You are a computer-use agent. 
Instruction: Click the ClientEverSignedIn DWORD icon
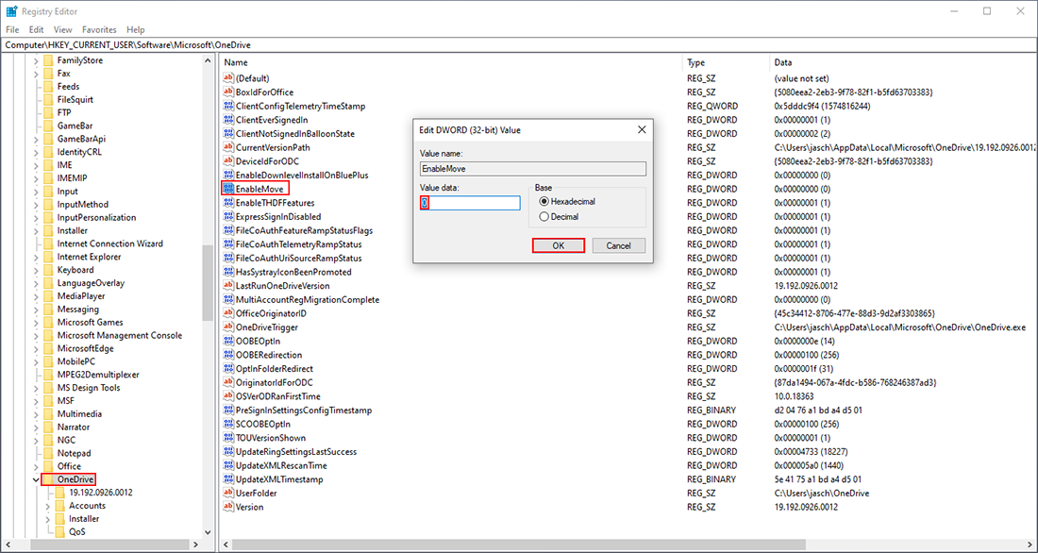click(x=229, y=120)
